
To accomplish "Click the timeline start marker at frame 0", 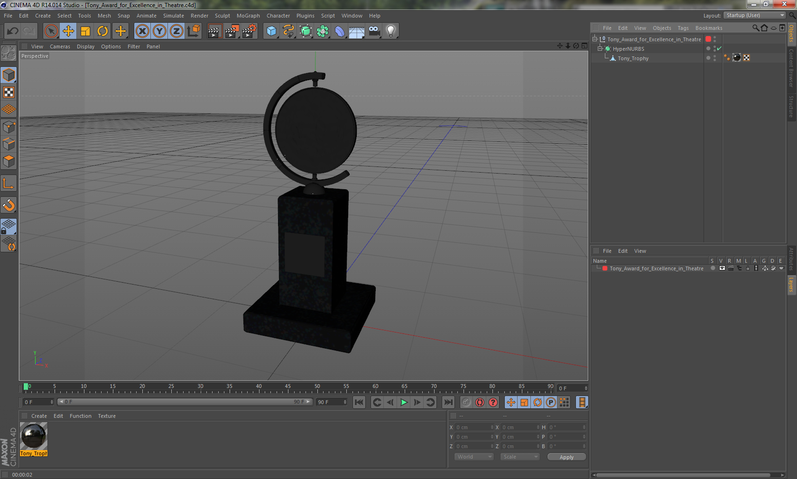I will click(26, 387).
